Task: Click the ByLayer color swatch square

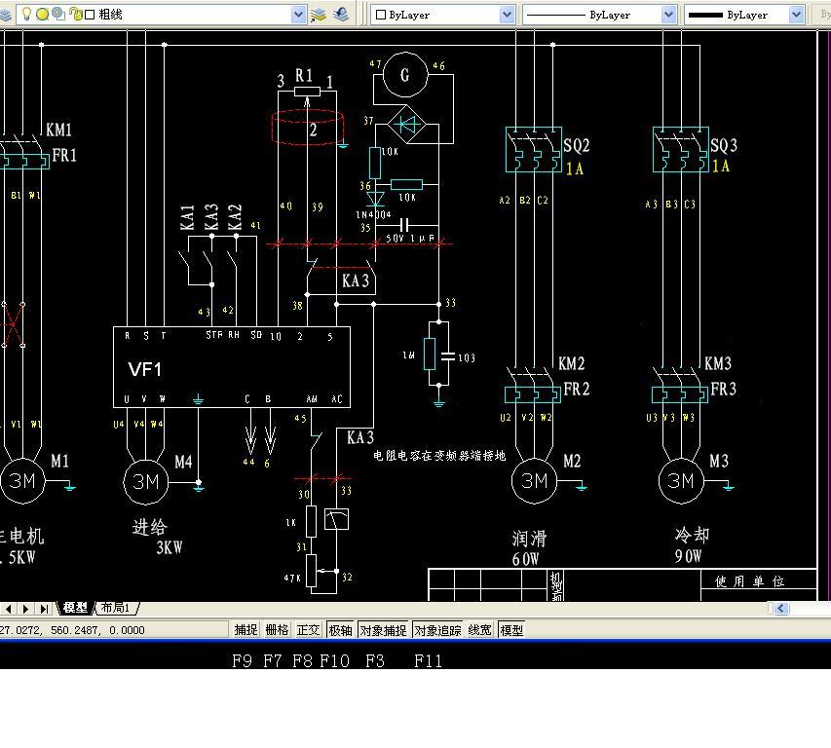Action: tap(381, 15)
